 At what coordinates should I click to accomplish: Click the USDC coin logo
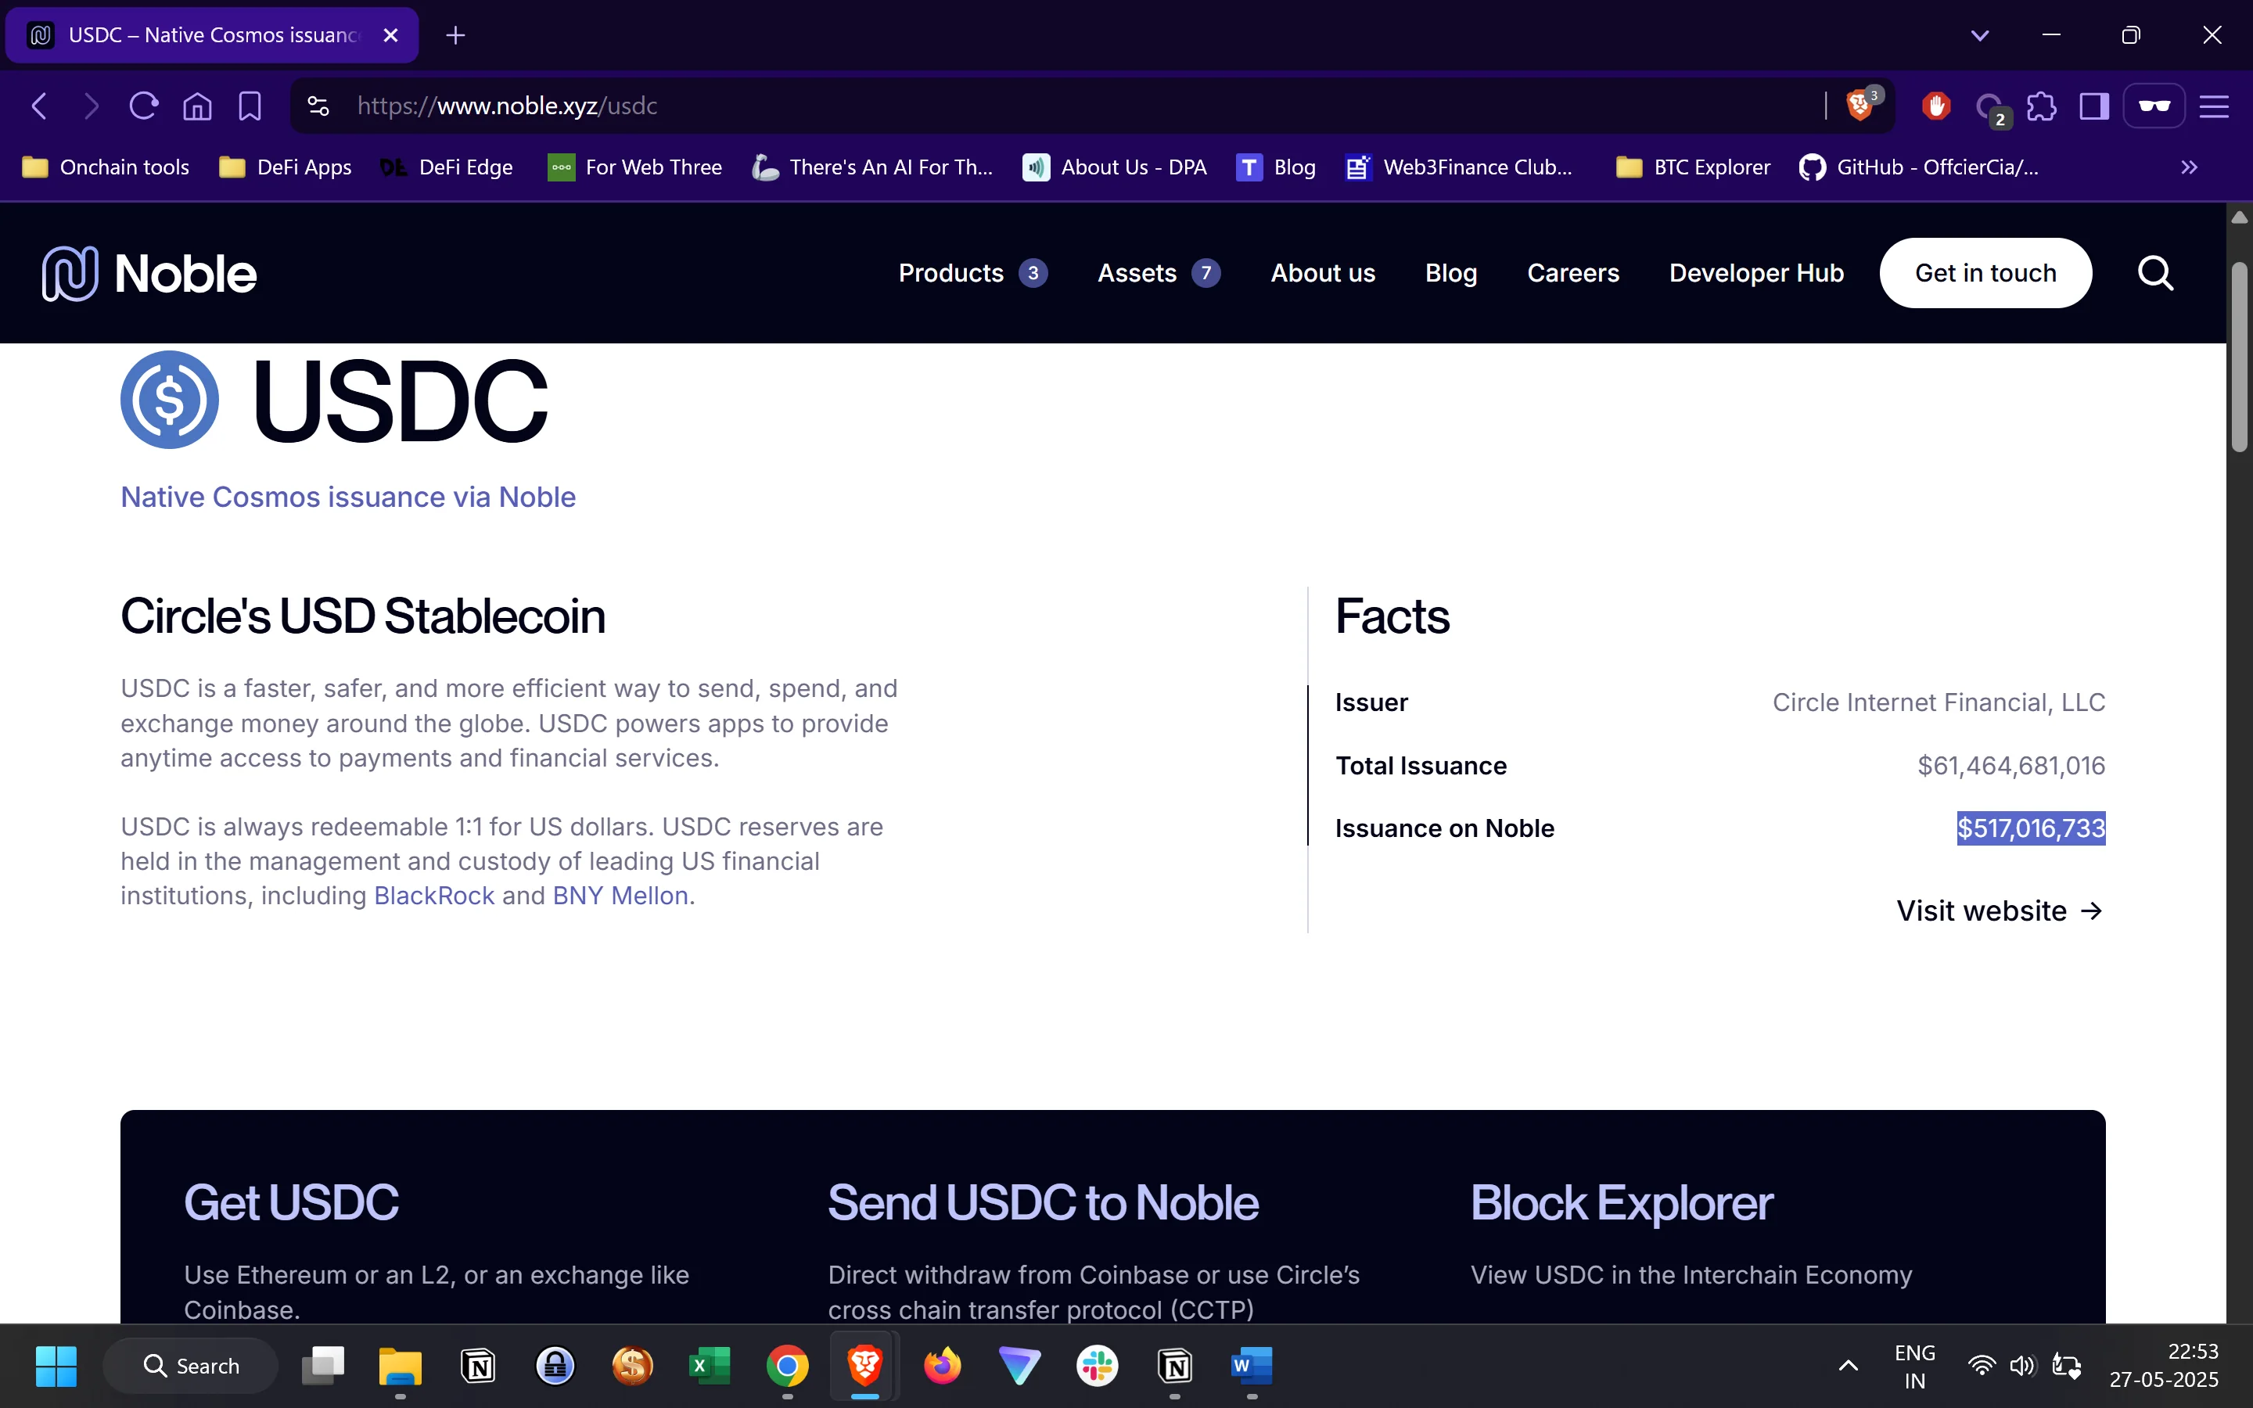pos(170,400)
